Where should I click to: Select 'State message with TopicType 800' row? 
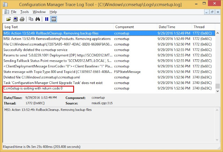pos(109,72)
